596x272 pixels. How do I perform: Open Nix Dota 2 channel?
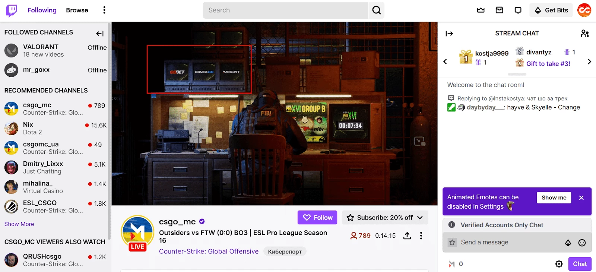[56, 128]
